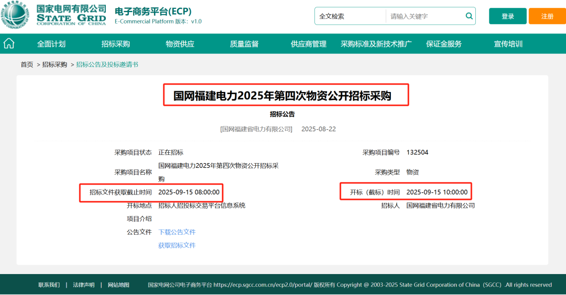Open the 保证金服务 menu
566x295 pixels.
[x=444, y=44]
